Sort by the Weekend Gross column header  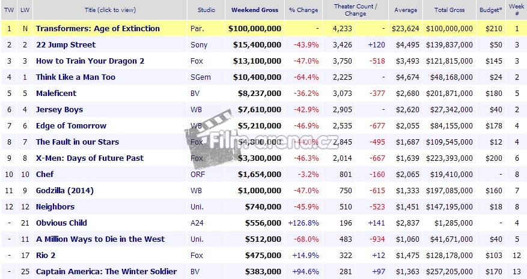point(255,10)
